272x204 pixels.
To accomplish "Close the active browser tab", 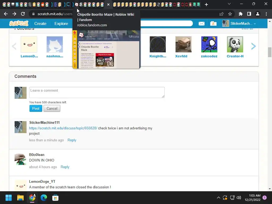I will click(108, 5).
